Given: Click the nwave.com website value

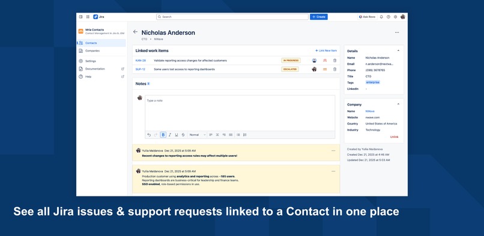Looking at the screenshot, I should 372,117.
